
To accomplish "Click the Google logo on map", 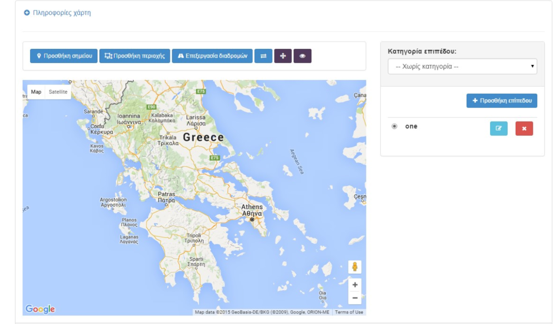I will click(x=40, y=309).
